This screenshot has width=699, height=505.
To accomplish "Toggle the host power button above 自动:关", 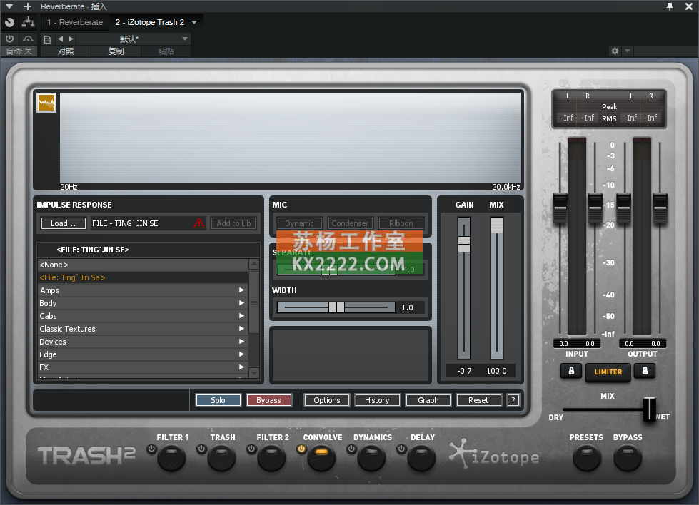I will pyautogui.click(x=9, y=39).
